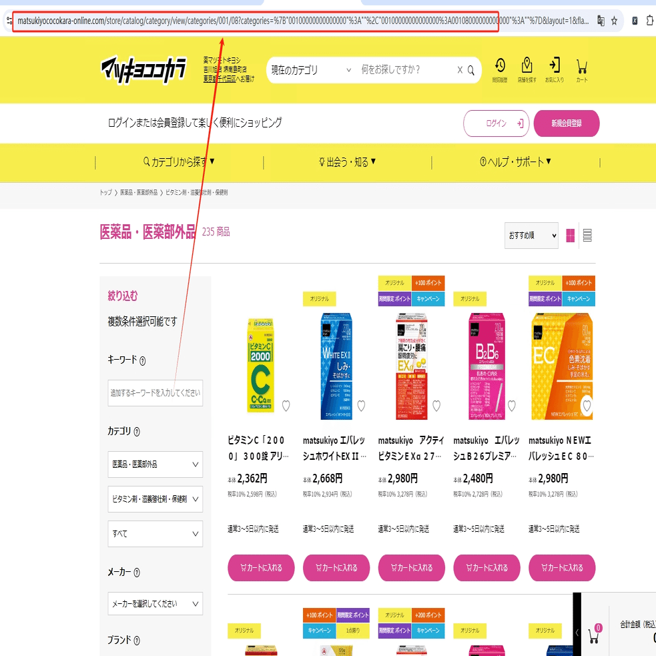Image resolution: width=656 pixels, height=656 pixels.
Task: Open the 医薬品・医薬部外品 category dropdown
Action: pos(155,464)
